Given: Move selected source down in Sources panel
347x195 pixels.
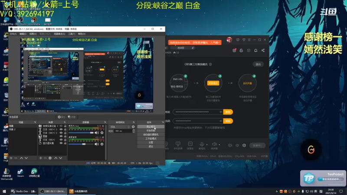Looking at the screenshot, I should pyautogui.click(x=60, y=158).
